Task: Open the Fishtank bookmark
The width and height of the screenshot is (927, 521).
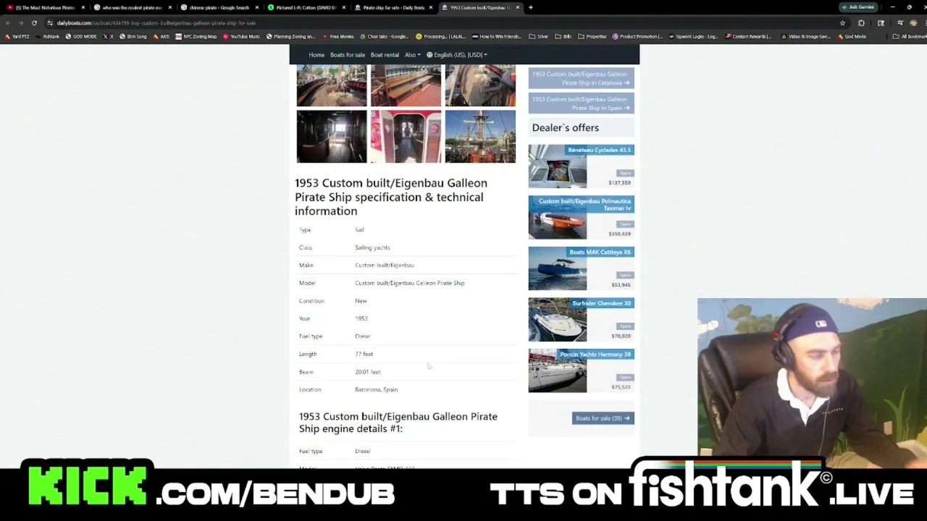Action: point(48,36)
